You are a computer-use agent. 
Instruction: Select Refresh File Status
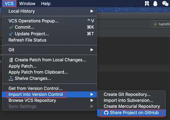coord(28,40)
